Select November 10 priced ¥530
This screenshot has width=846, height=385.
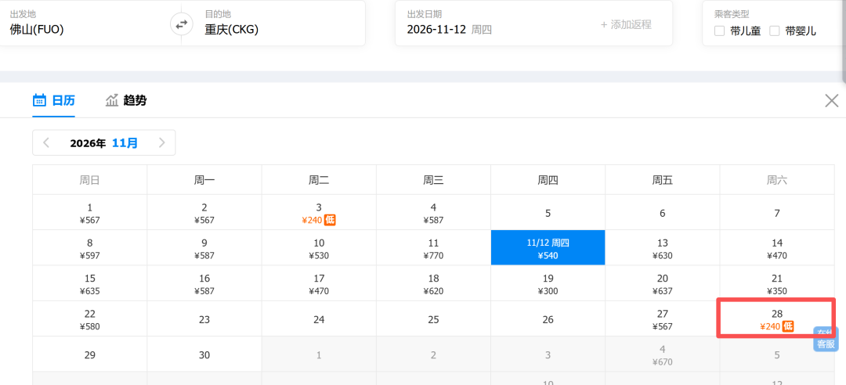(x=319, y=248)
